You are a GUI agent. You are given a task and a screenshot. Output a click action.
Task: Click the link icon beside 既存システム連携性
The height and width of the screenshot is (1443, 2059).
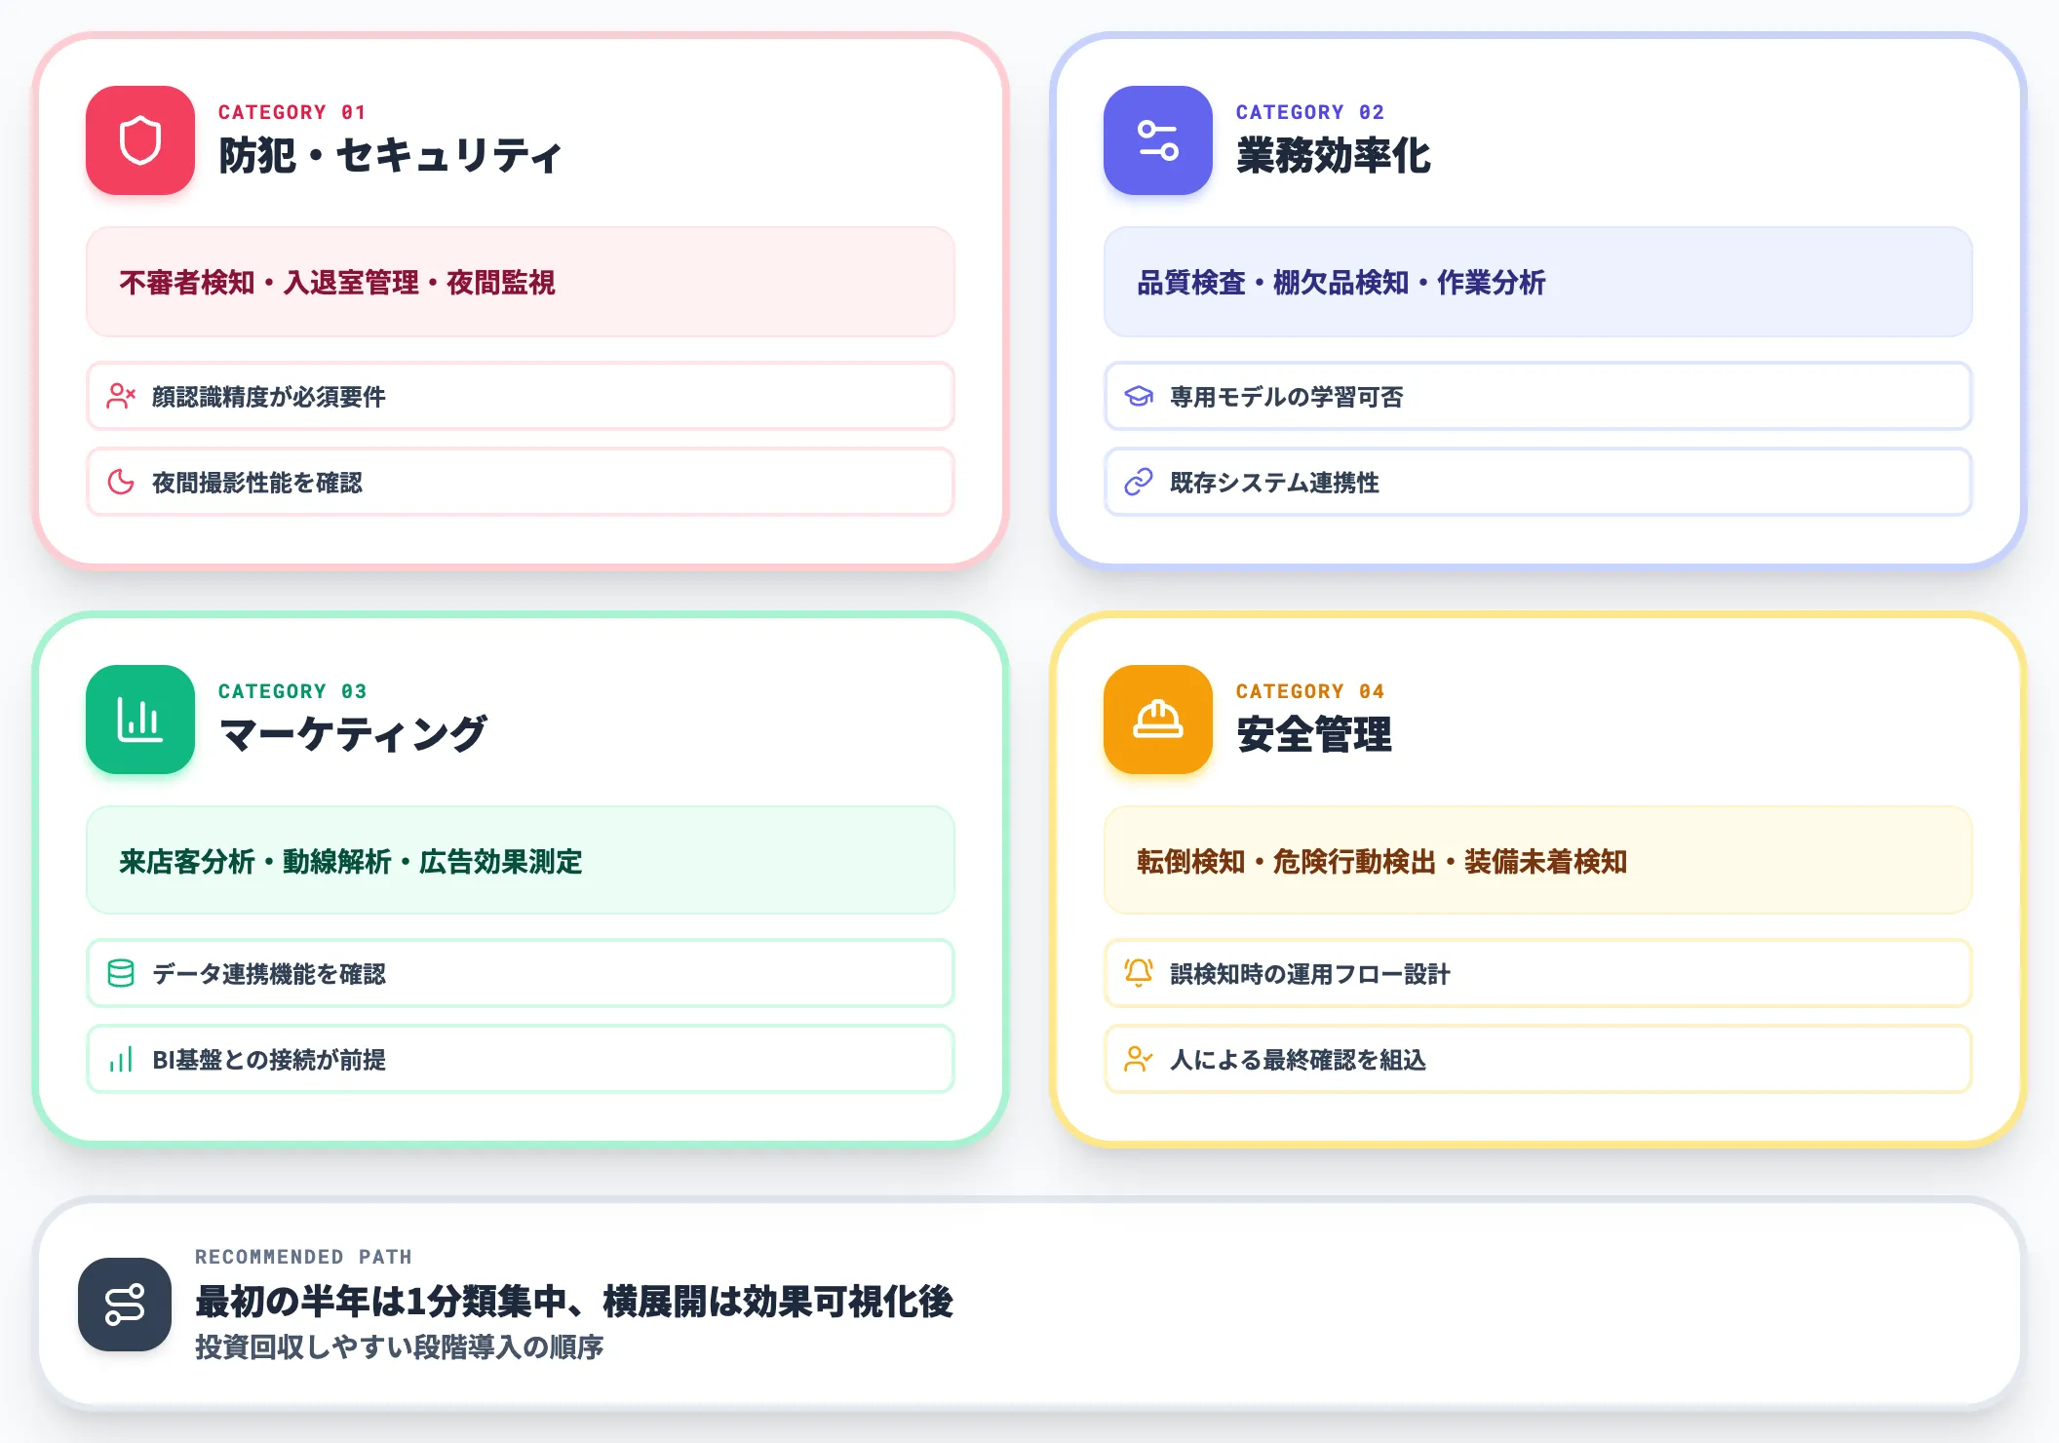pos(1139,482)
